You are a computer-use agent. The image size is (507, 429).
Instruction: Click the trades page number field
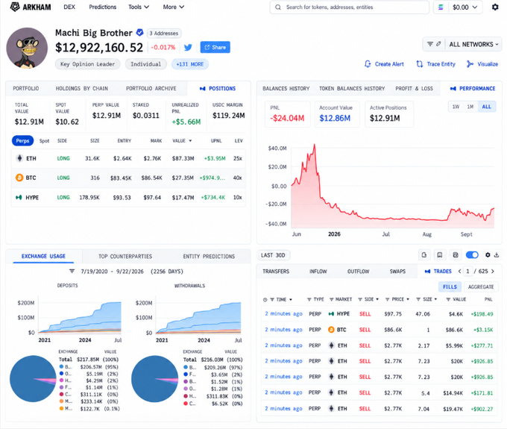467,271
